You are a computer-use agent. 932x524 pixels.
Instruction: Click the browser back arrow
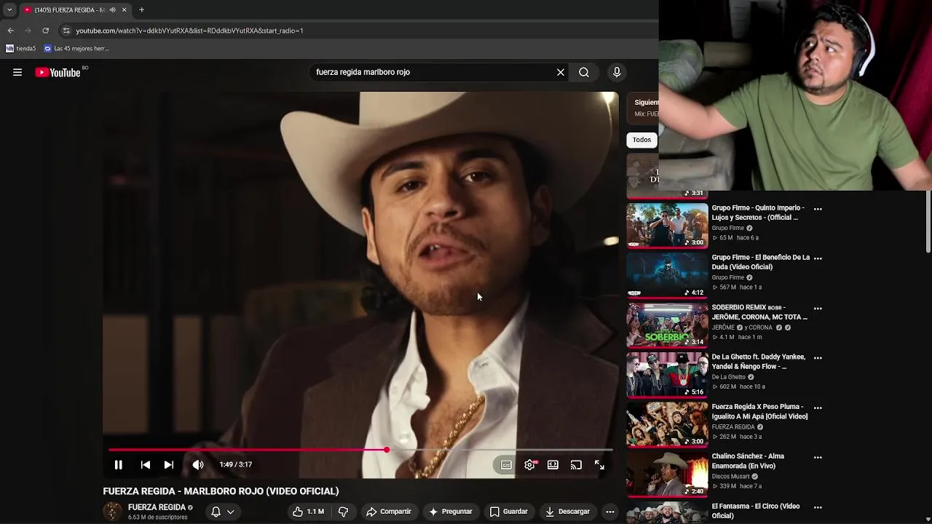(10, 31)
